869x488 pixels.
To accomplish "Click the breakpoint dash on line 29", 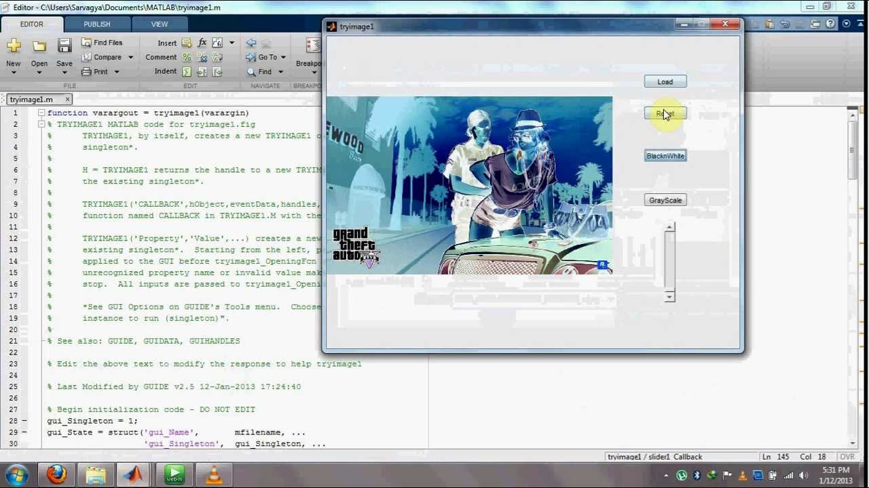I will point(24,432).
